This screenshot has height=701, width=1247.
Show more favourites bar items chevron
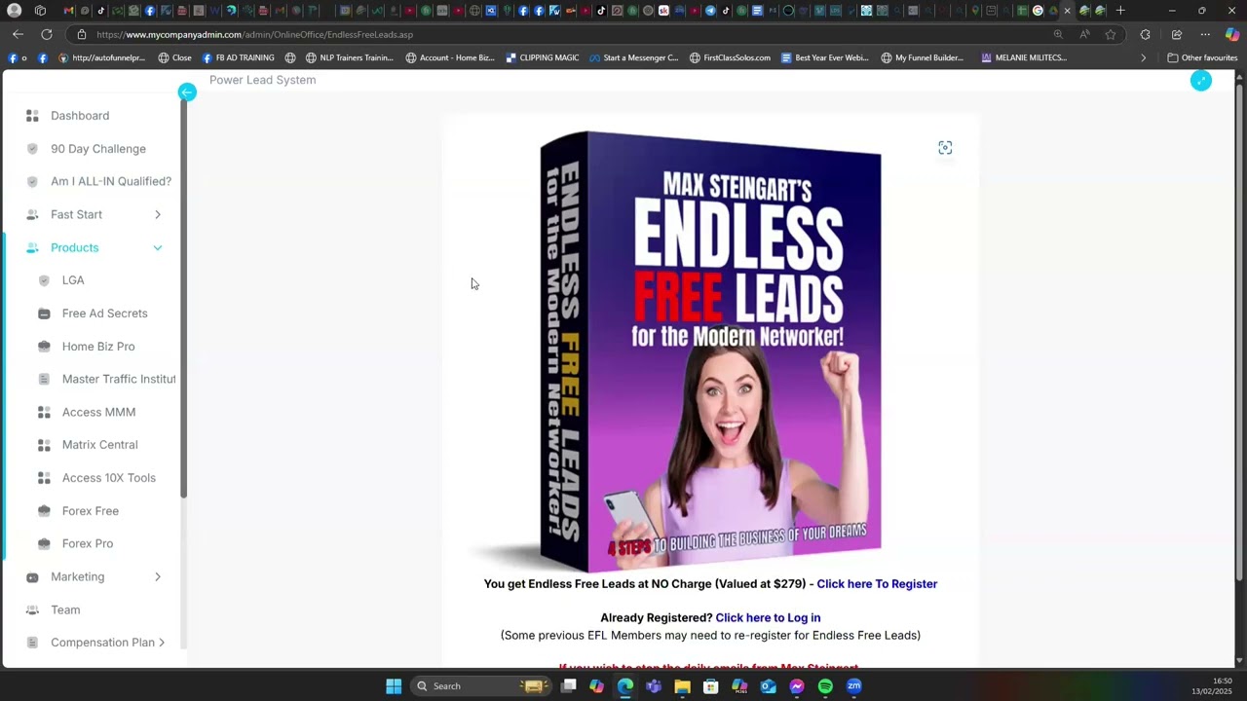(x=1143, y=57)
